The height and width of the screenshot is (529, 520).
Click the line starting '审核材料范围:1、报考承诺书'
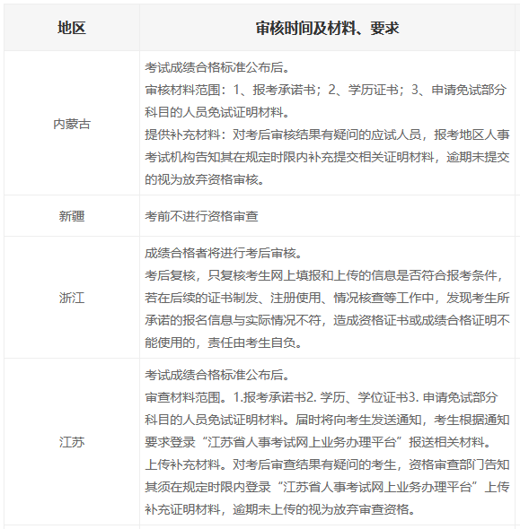326,90
